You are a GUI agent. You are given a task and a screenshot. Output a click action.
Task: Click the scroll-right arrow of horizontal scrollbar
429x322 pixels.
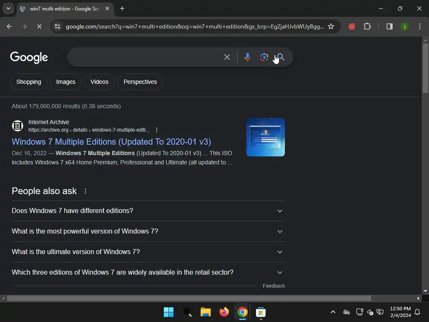[x=419, y=298]
